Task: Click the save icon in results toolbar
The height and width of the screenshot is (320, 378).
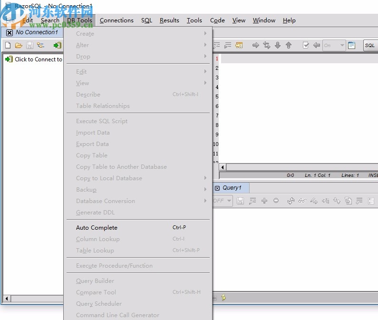Action: (x=240, y=201)
